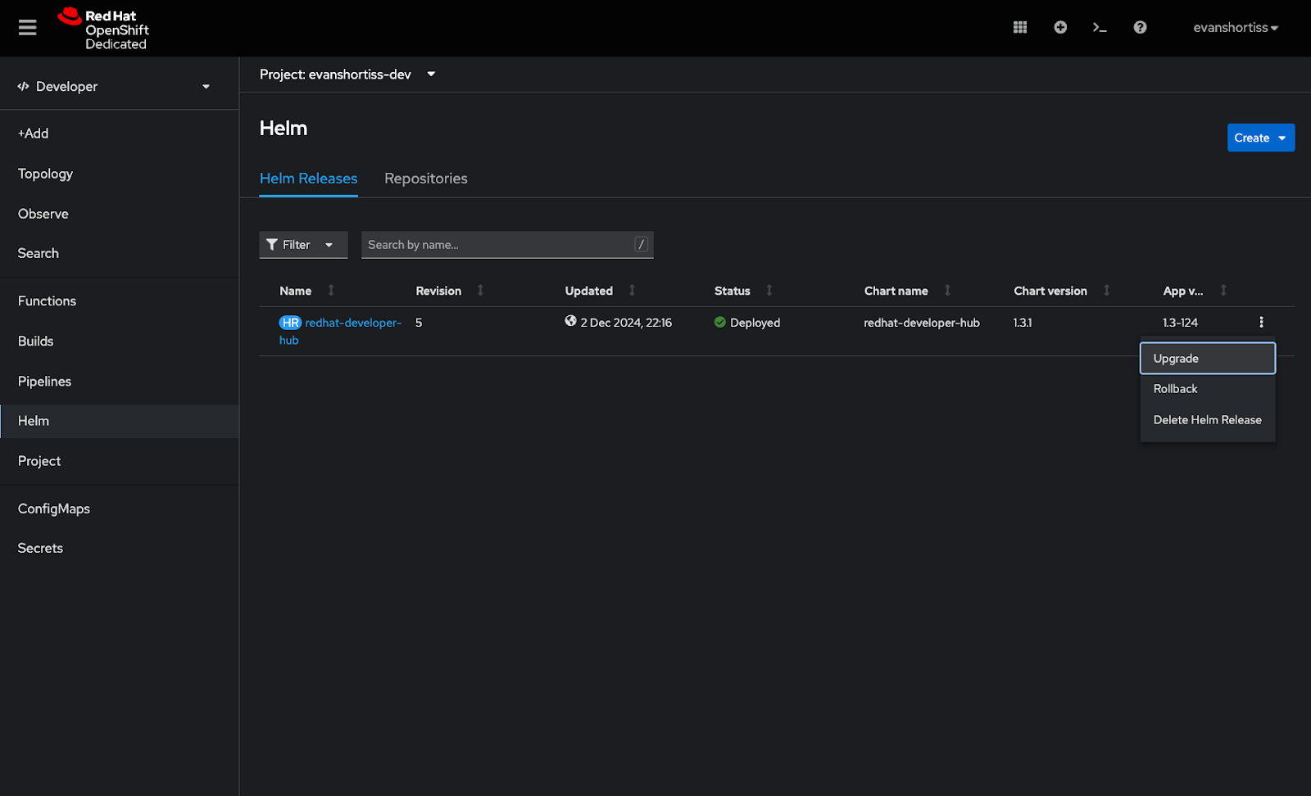
Task: Sort table by Chart name column
Action: pos(908,291)
